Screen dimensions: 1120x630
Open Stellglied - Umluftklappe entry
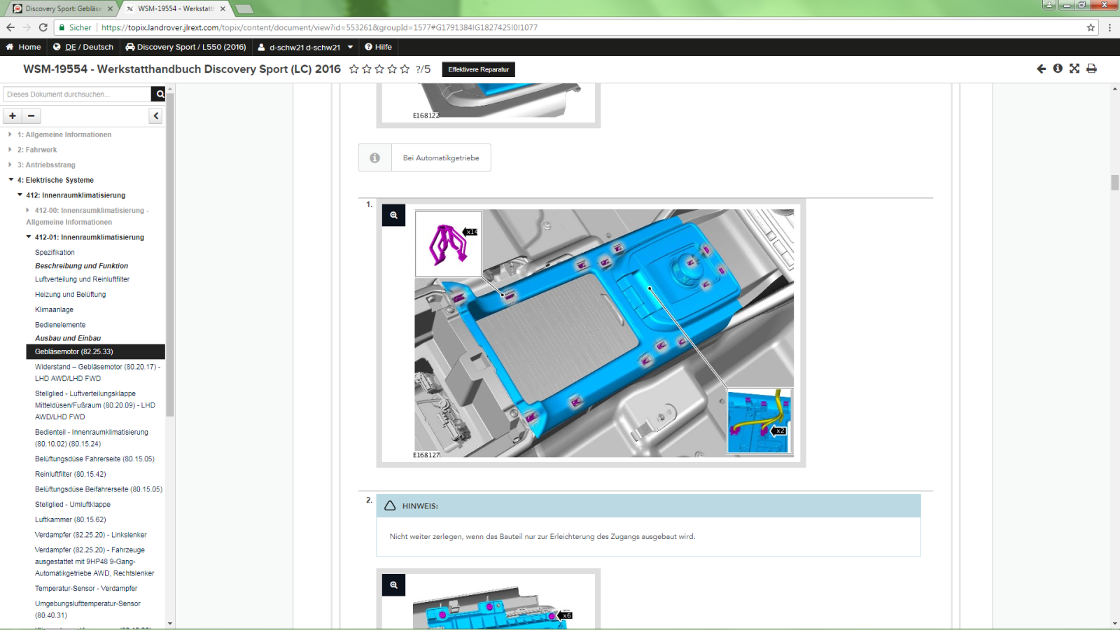tap(73, 505)
